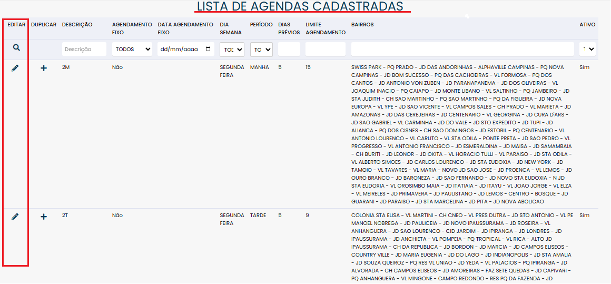The width and height of the screenshot is (611, 284).
Task: Open the calendar picker in date field
Action: [x=209, y=49]
